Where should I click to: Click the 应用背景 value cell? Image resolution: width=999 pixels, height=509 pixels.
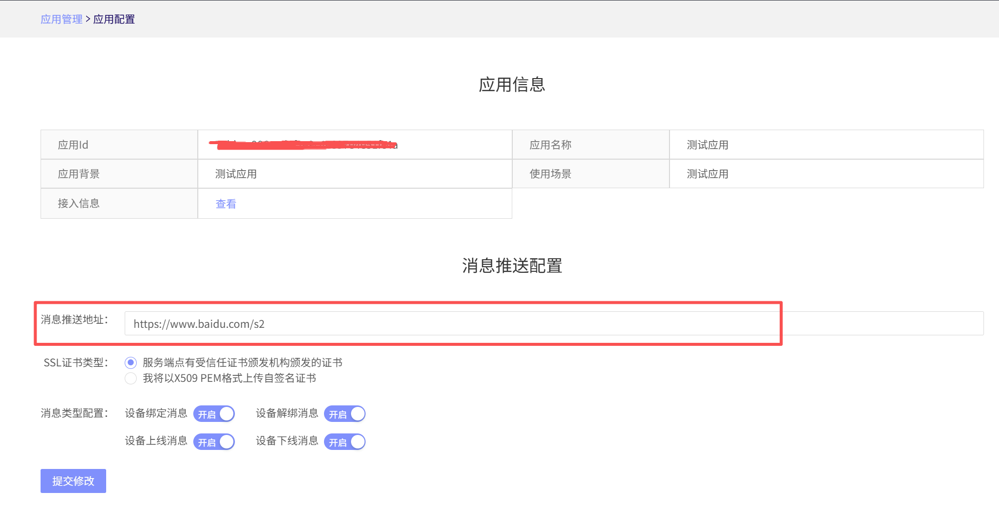pyautogui.click(x=236, y=174)
